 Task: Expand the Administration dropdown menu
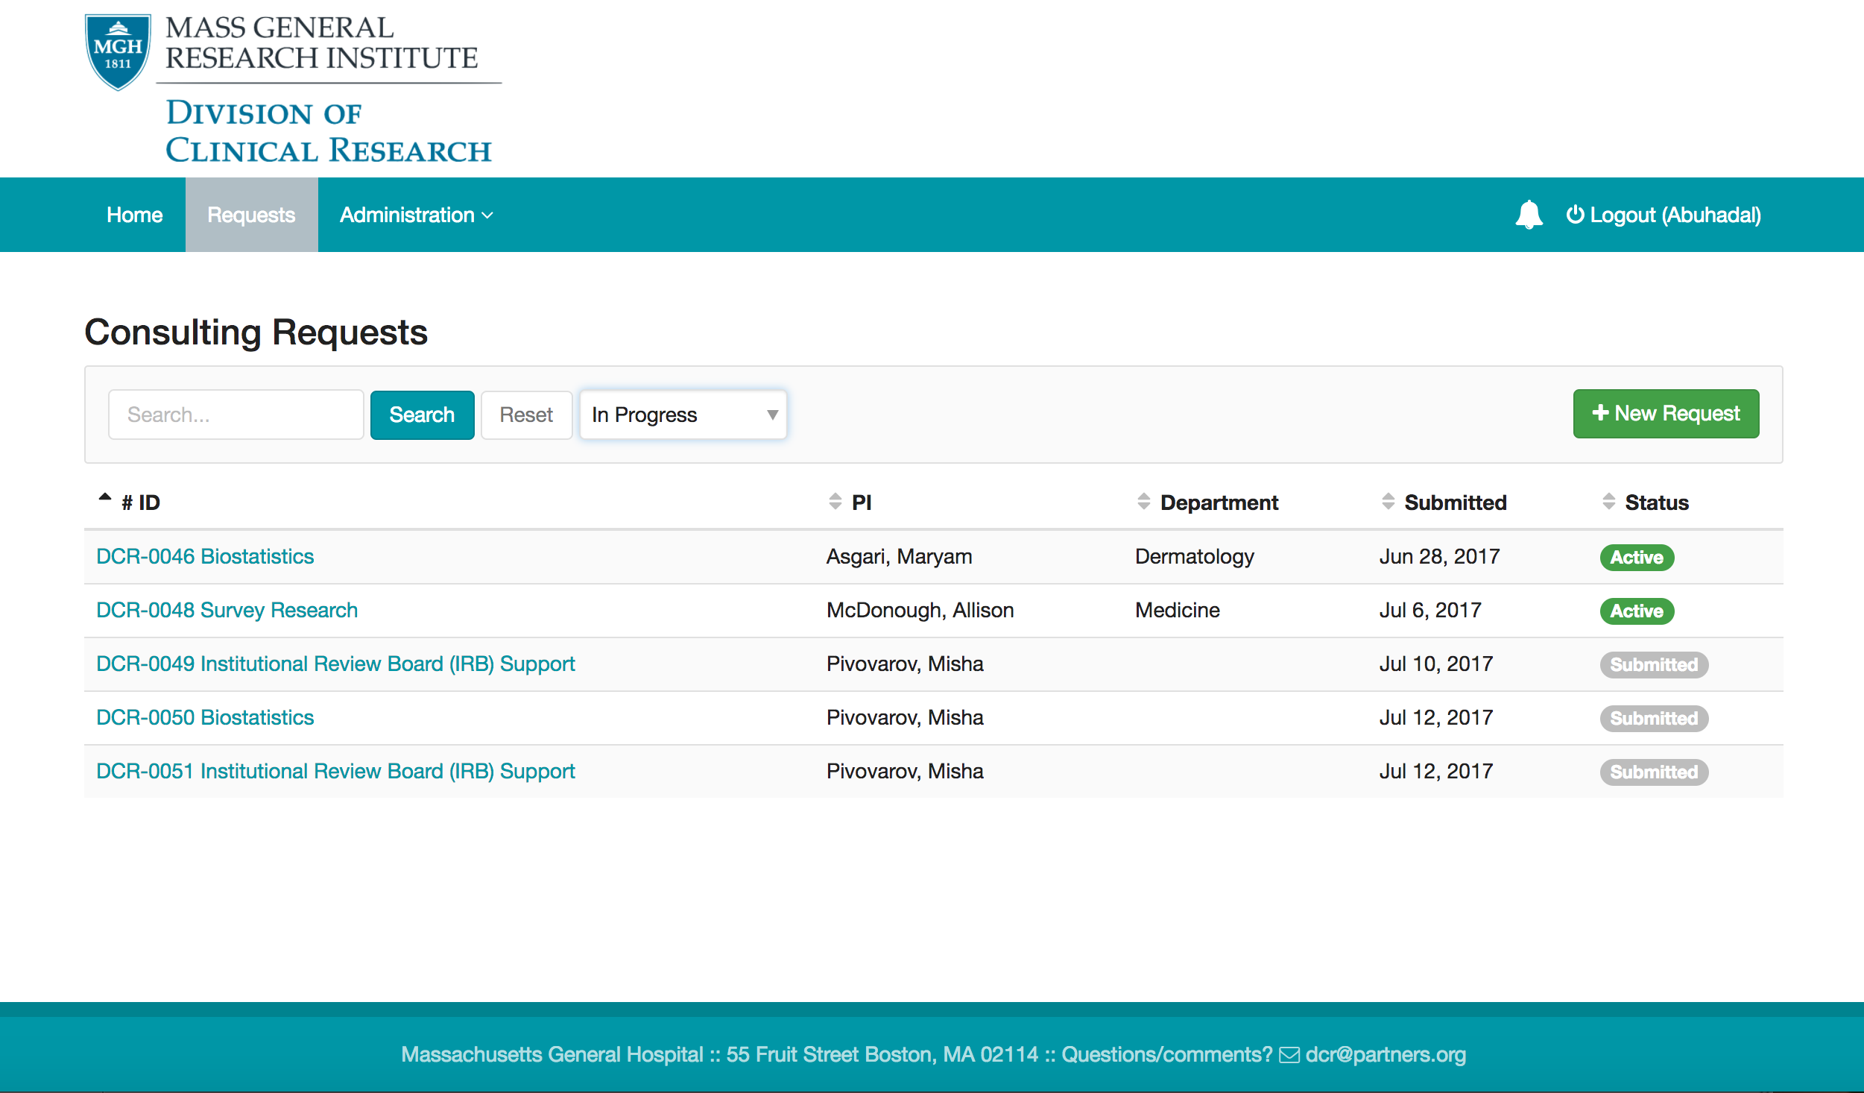pyautogui.click(x=411, y=213)
